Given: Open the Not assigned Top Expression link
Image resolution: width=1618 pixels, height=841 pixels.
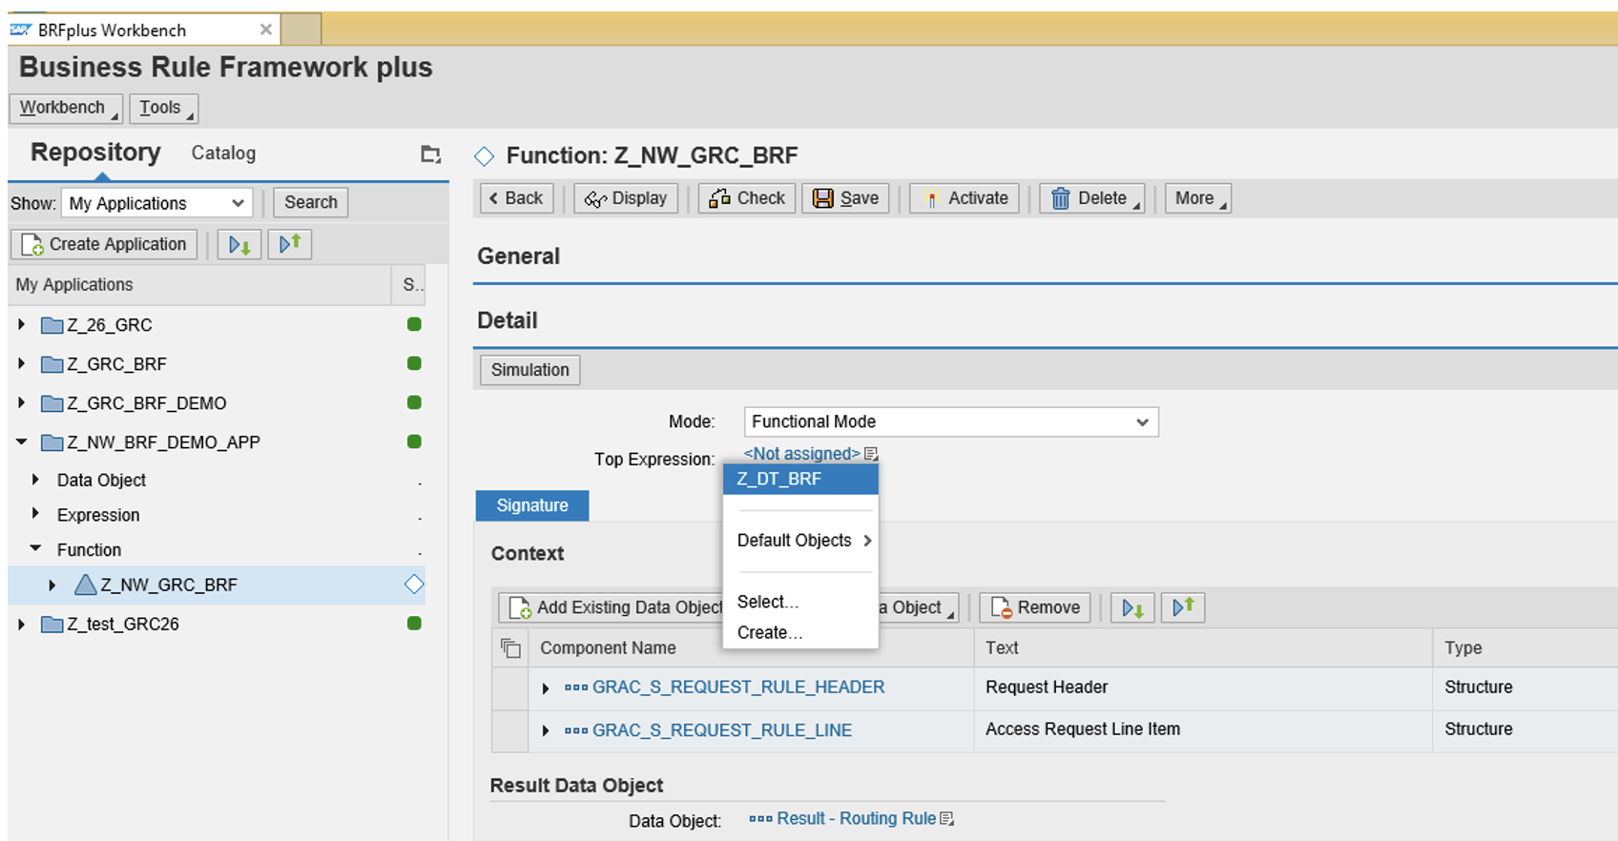Looking at the screenshot, I should [801, 454].
